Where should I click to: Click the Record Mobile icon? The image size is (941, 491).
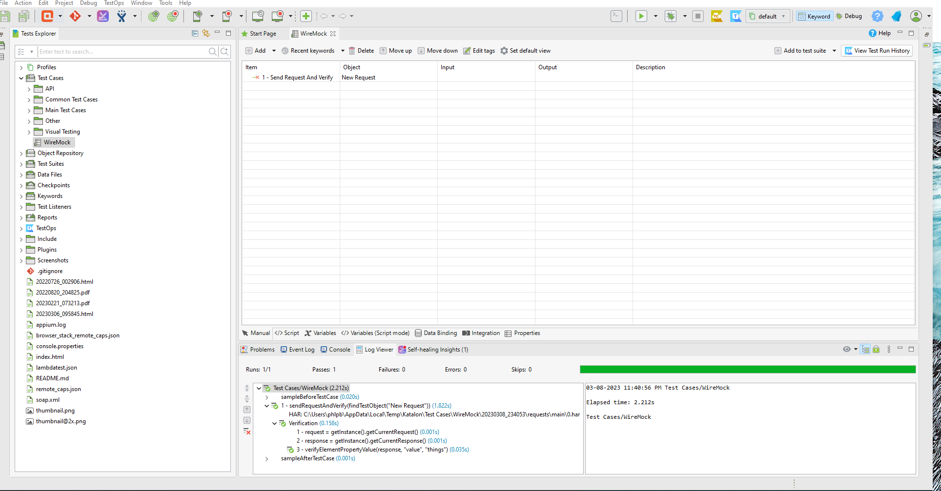click(227, 16)
